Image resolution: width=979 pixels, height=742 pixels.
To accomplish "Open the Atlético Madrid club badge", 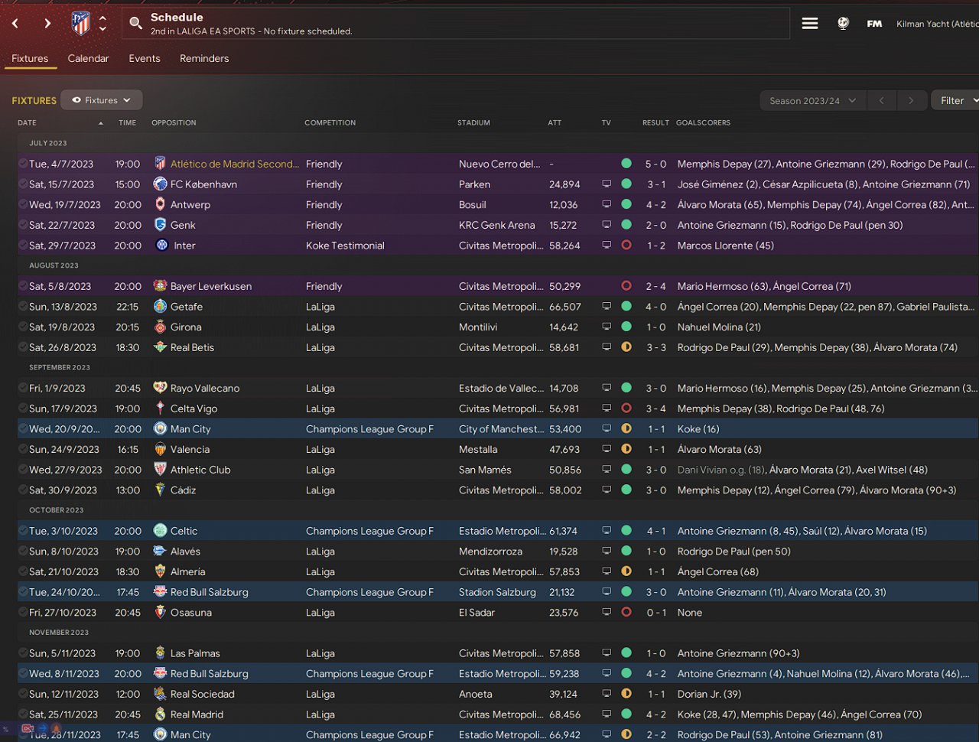I will pyautogui.click(x=80, y=24).
